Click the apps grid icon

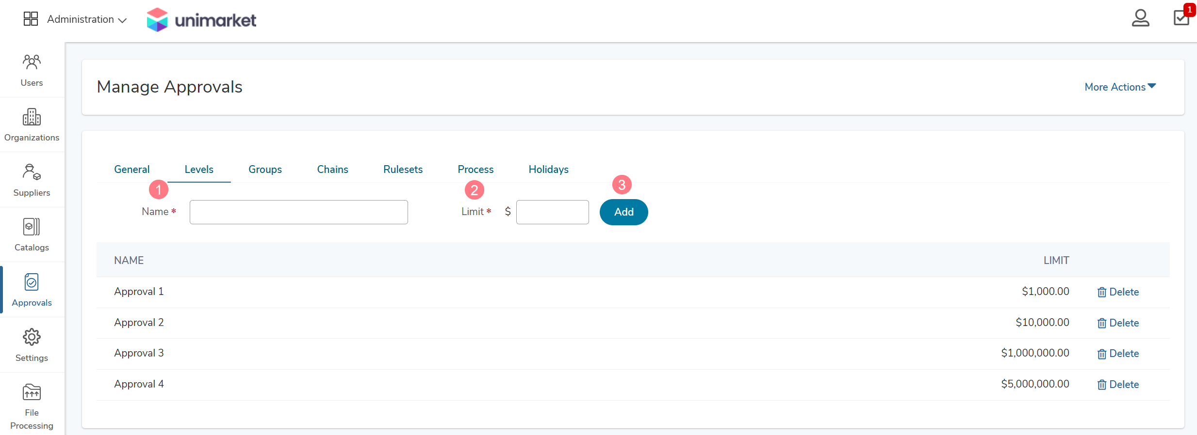(31, 19)
